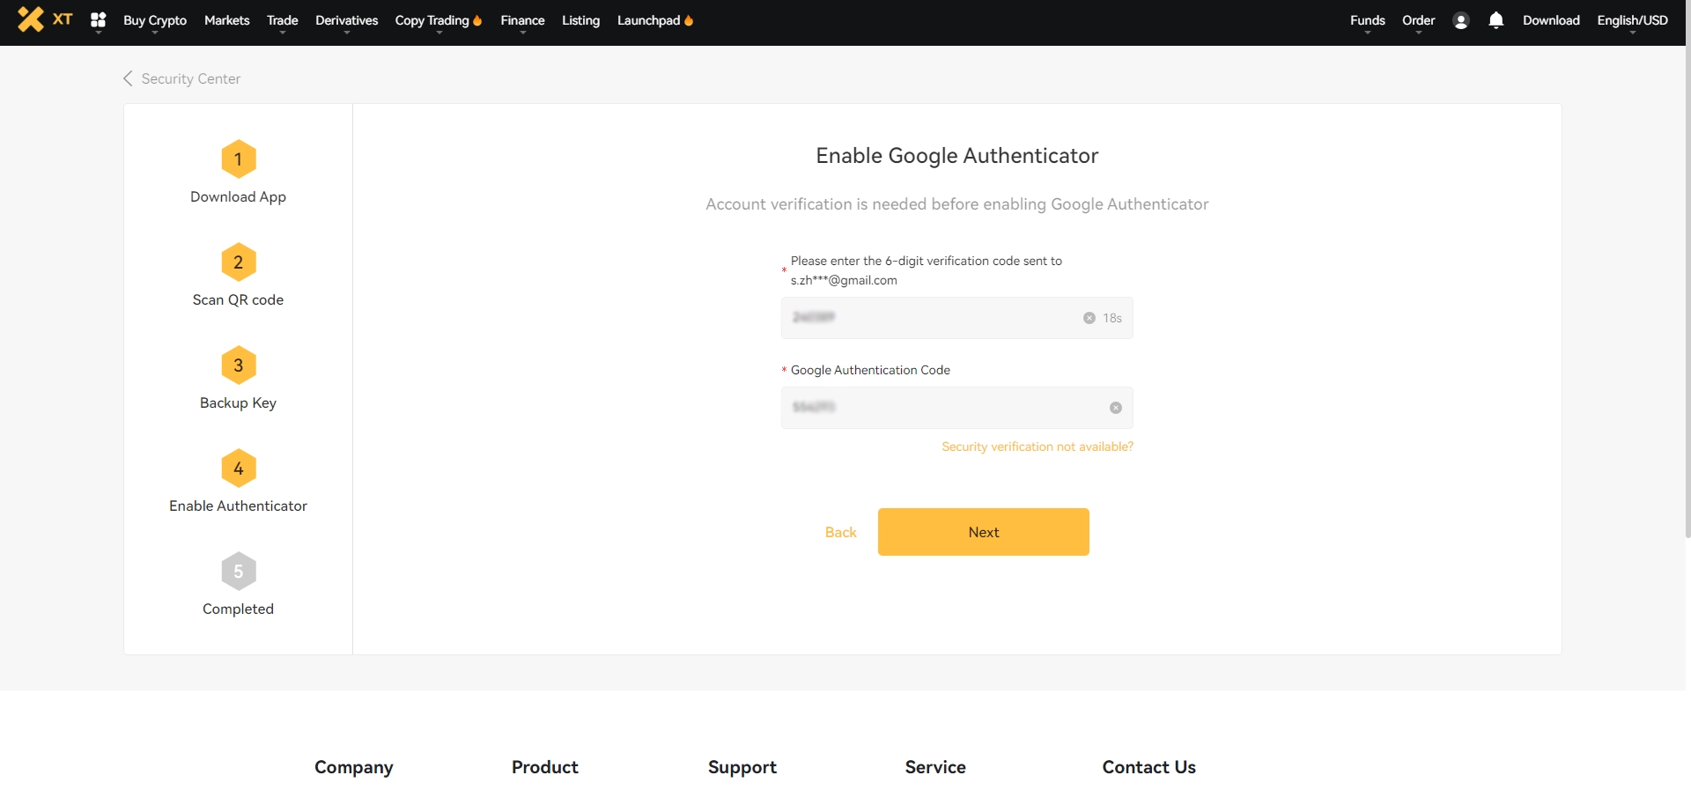Click the Service footer heading
This screenshot has height=790, width=1691.
tap(935, 767)
